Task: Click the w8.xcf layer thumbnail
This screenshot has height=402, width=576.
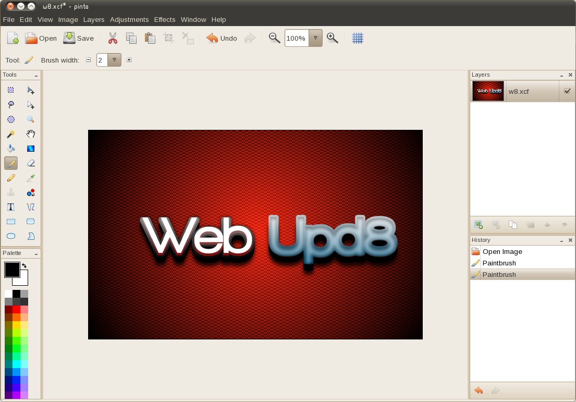Action: pos(488,91)
